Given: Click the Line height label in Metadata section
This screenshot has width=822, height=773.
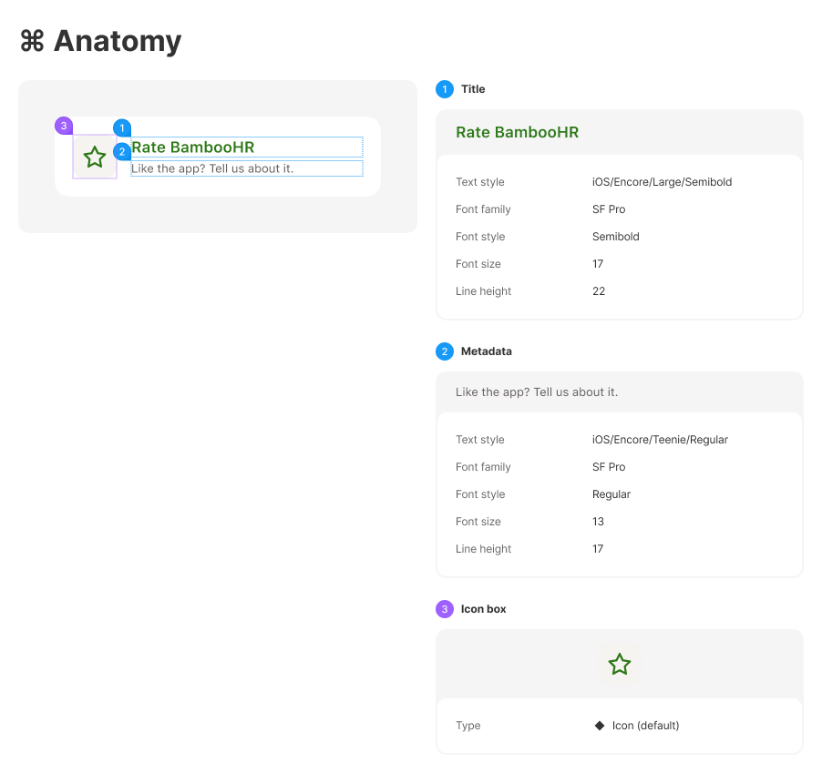Looking at the screenshot, I should (483, 549).
